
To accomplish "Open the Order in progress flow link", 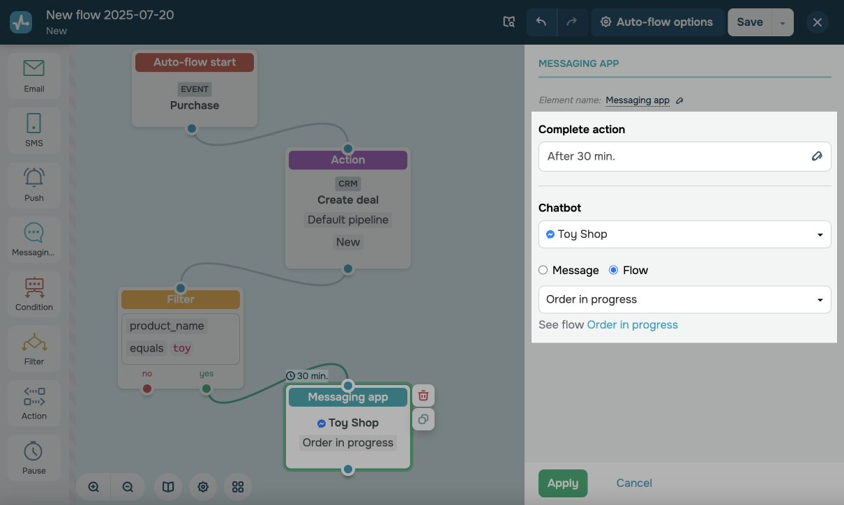I will click(x=633, y=324).
